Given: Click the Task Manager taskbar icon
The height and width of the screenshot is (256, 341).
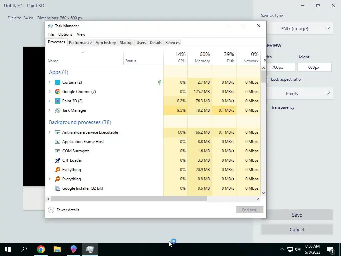Looking at the screenshot, I should pyautogui.click(x=90, y=249).
